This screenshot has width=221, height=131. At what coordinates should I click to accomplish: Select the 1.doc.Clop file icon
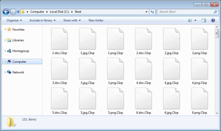pyautogui.click(x=59, y=39)
